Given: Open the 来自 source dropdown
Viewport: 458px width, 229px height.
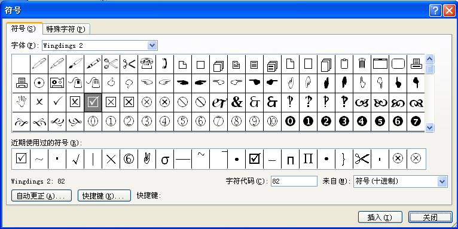Looking at the screenshot, I should click(x=442, y=181).
